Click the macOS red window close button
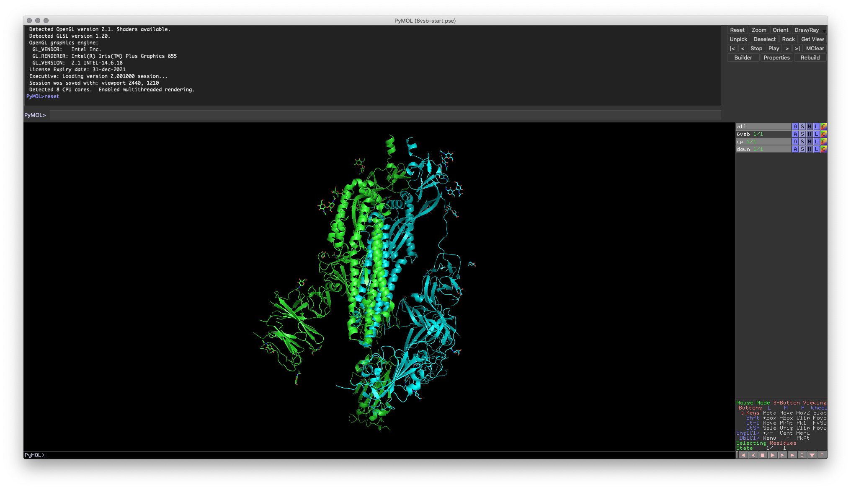 [x=29, y=21]
